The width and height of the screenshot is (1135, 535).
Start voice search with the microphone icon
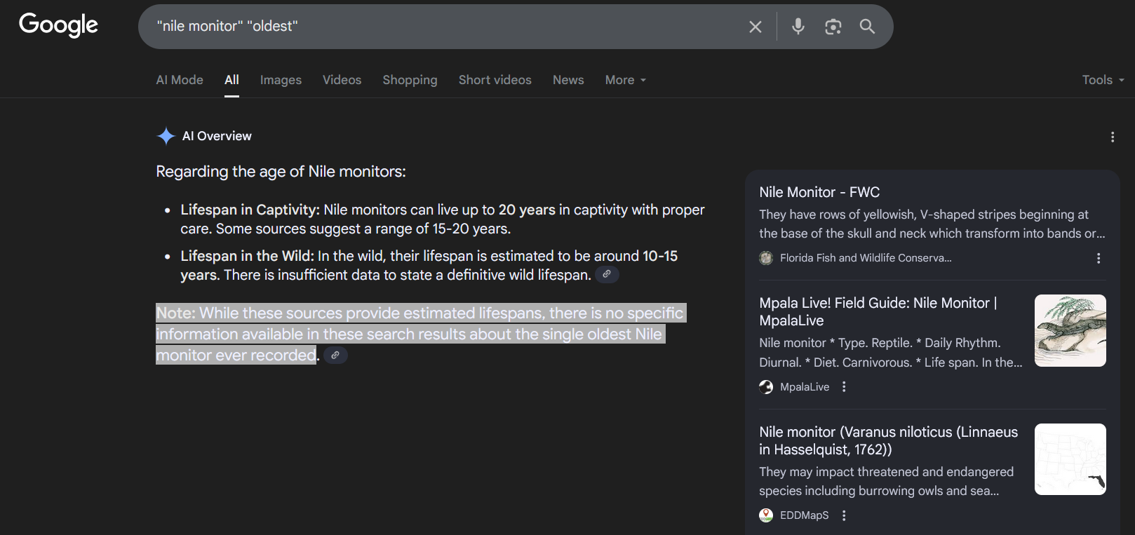coord(798,27)
